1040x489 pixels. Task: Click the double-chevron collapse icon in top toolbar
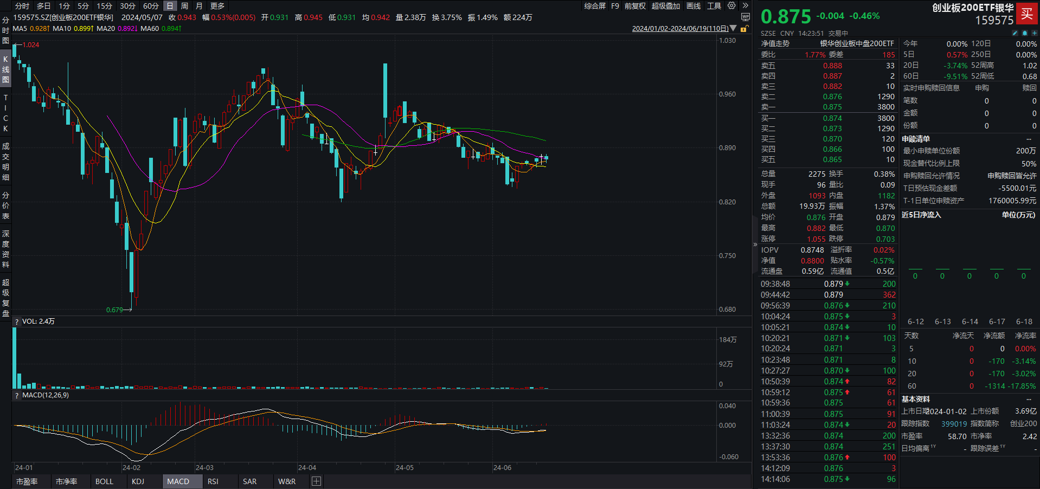click(746, 6)
